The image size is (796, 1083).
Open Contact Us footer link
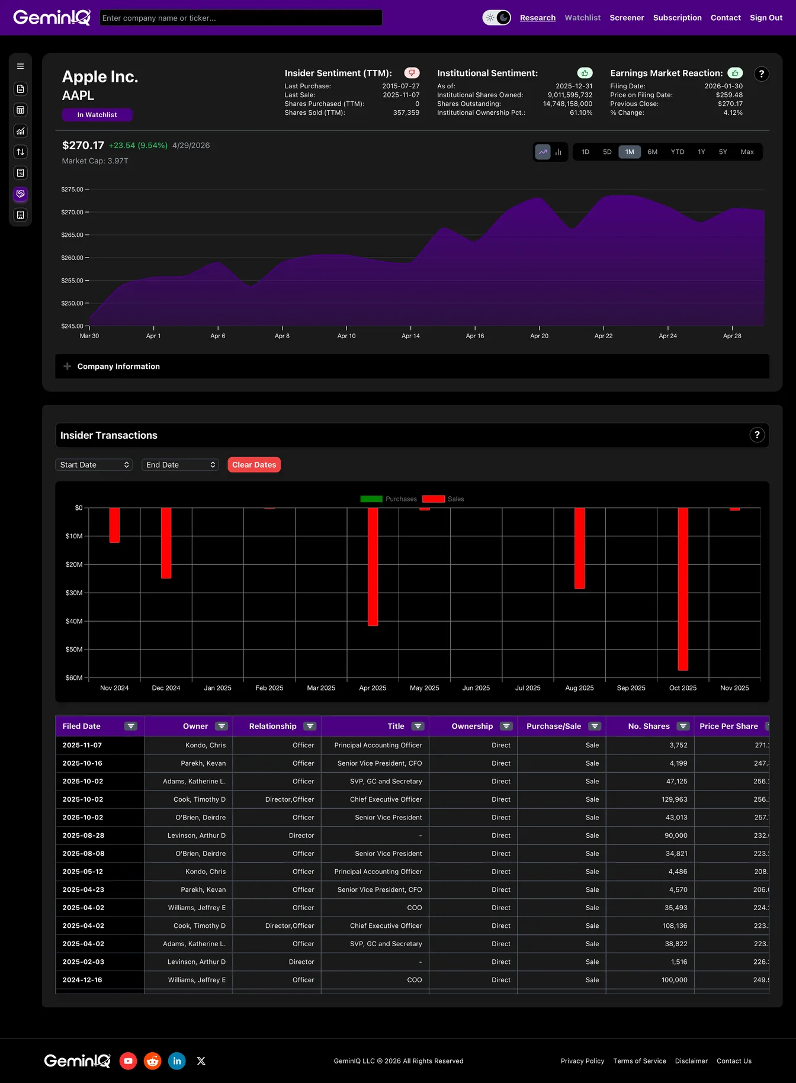(x=734, y=1061)
